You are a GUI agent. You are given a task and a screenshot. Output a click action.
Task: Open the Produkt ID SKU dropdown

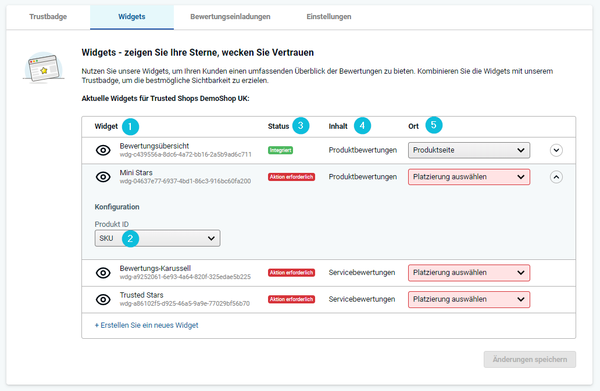(x=157, y=238)
